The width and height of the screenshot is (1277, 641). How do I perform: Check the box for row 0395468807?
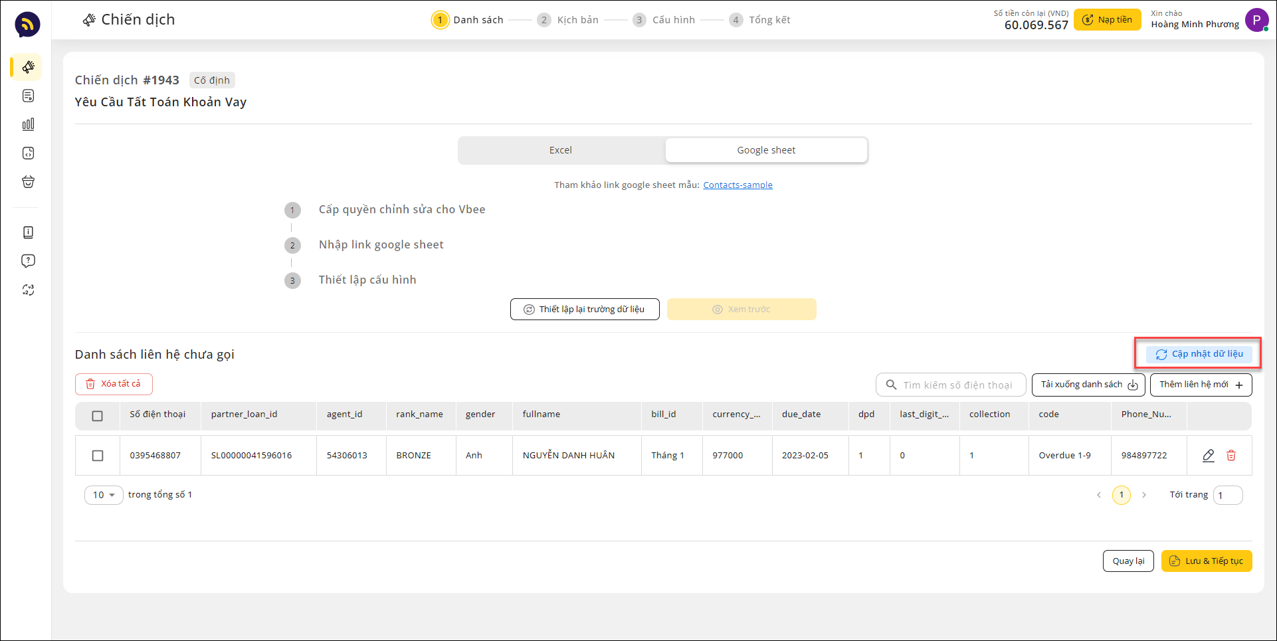click(x=98, y=456)
